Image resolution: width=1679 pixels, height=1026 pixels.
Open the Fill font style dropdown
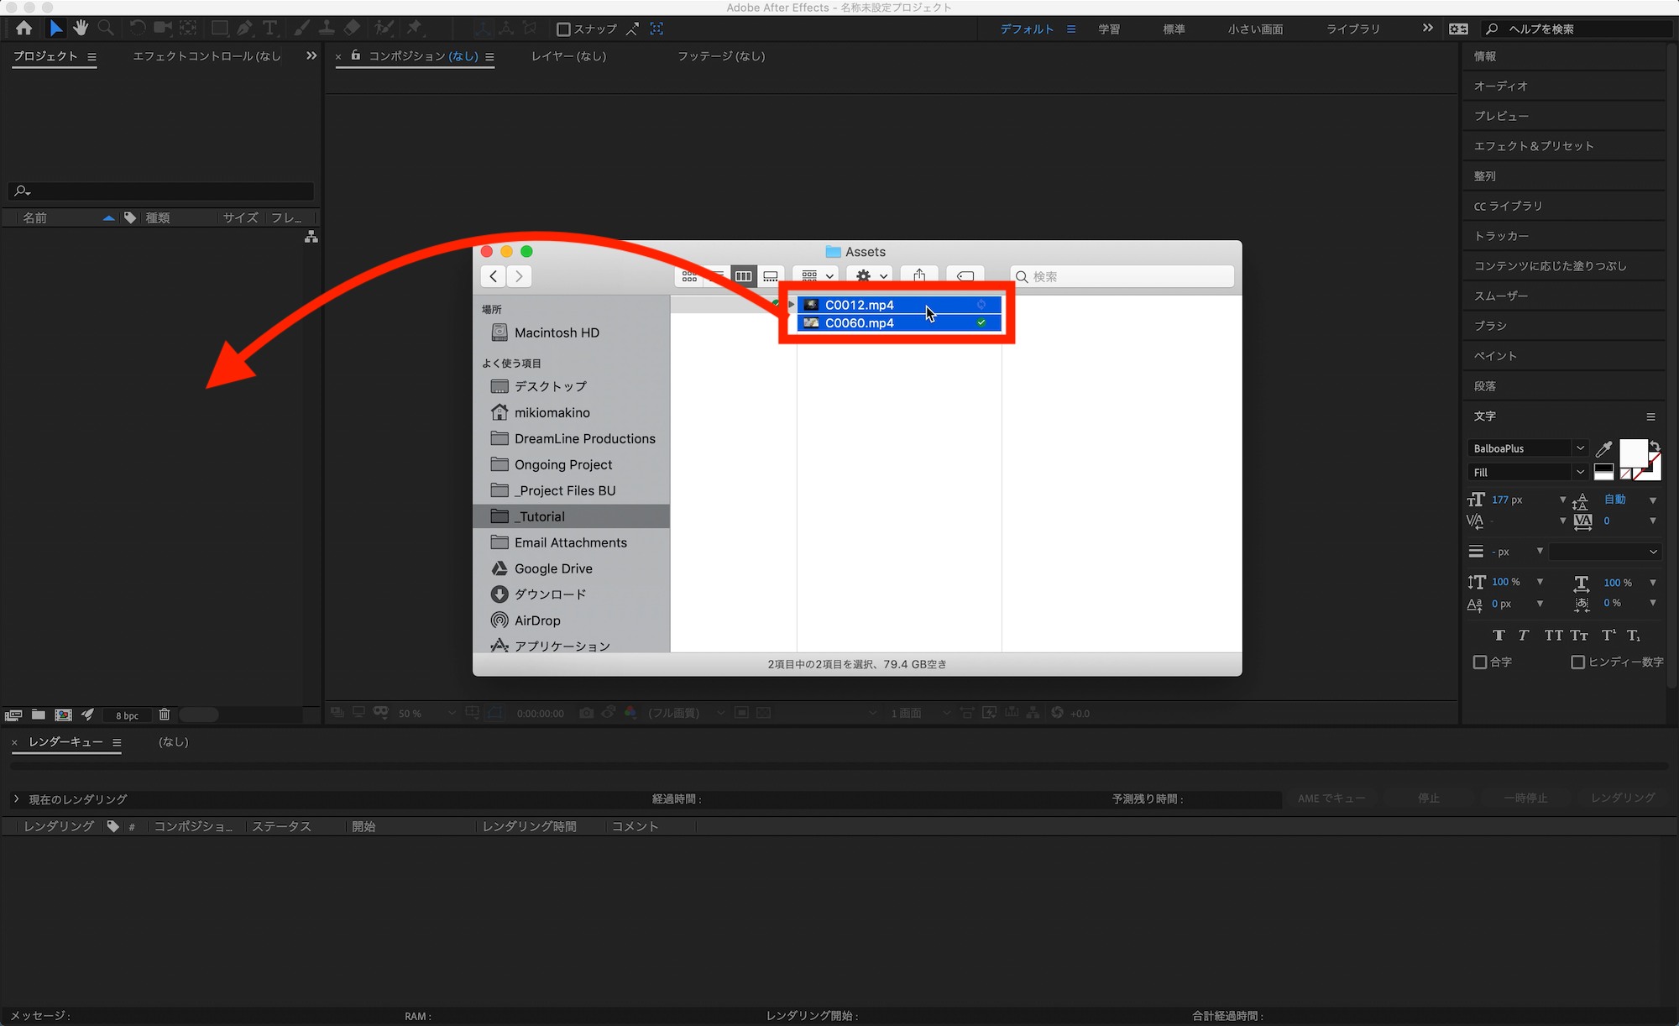tap(1579, 472)
